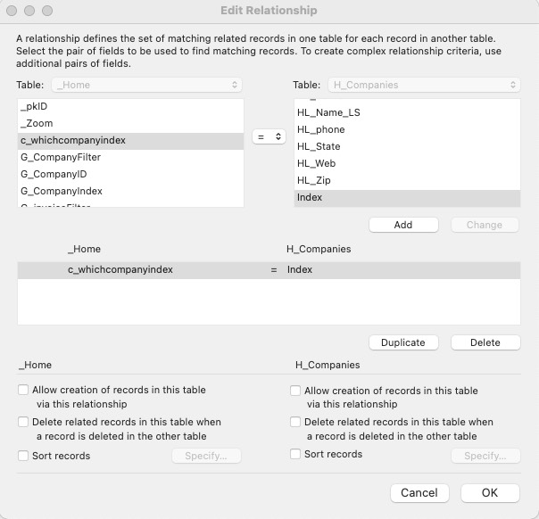
Task: Select the HL_State field
Action: [x=407, y=146]
